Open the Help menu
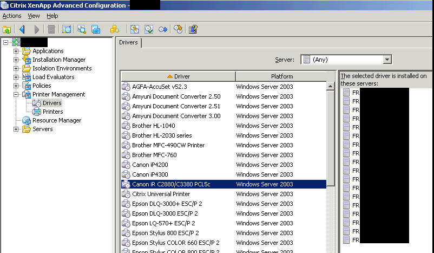The height and width of the screenshot is (253, 434). click(52, 16)
